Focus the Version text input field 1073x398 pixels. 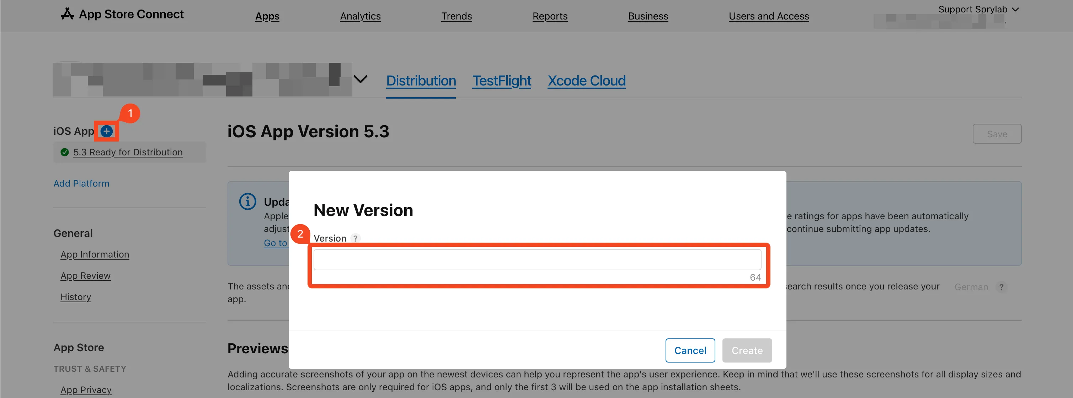pyautogui.click(x=537, y=260)
